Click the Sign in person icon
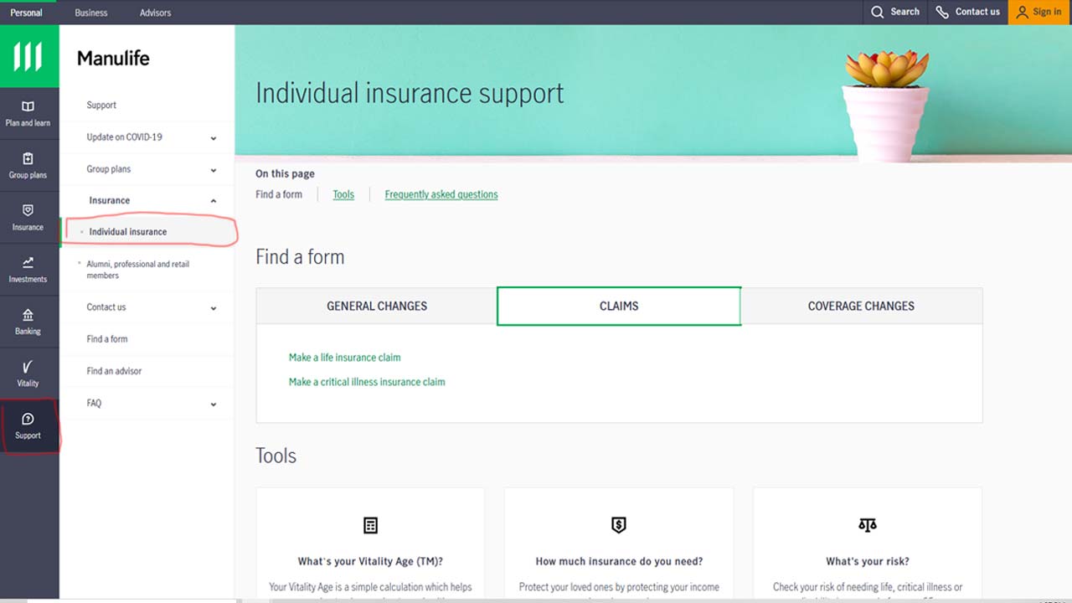 tap(1022, 12)
